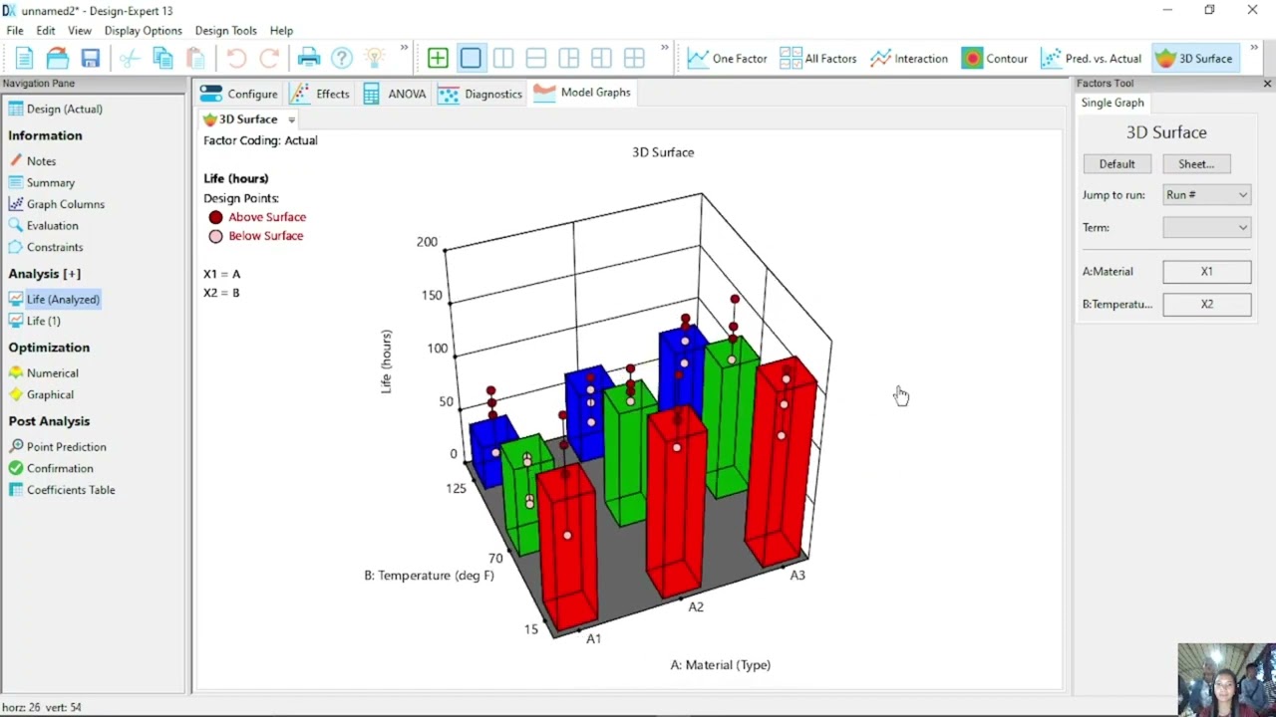Click the X1 axis button for A:Material
Viewport: 1276px width, 717px height.
tap(1206, 271)
